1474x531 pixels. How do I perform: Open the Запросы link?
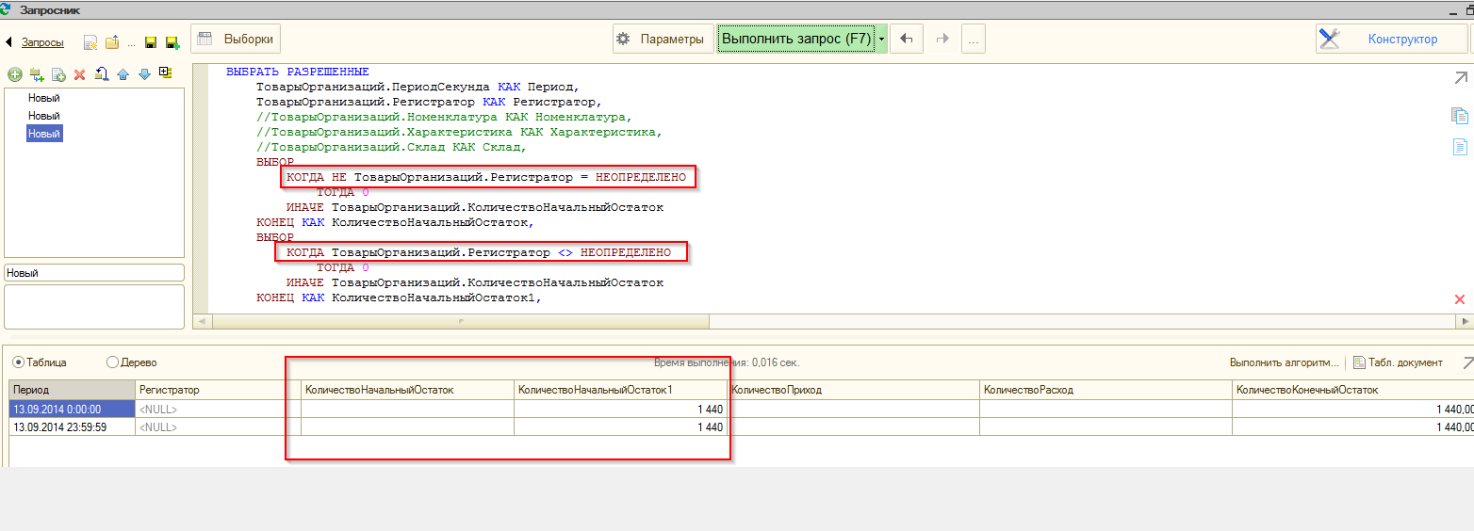click(x=42, y=42)
